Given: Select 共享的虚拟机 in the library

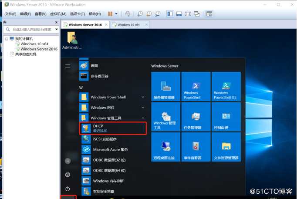Looking at the screenshot, I should [23, 54].
